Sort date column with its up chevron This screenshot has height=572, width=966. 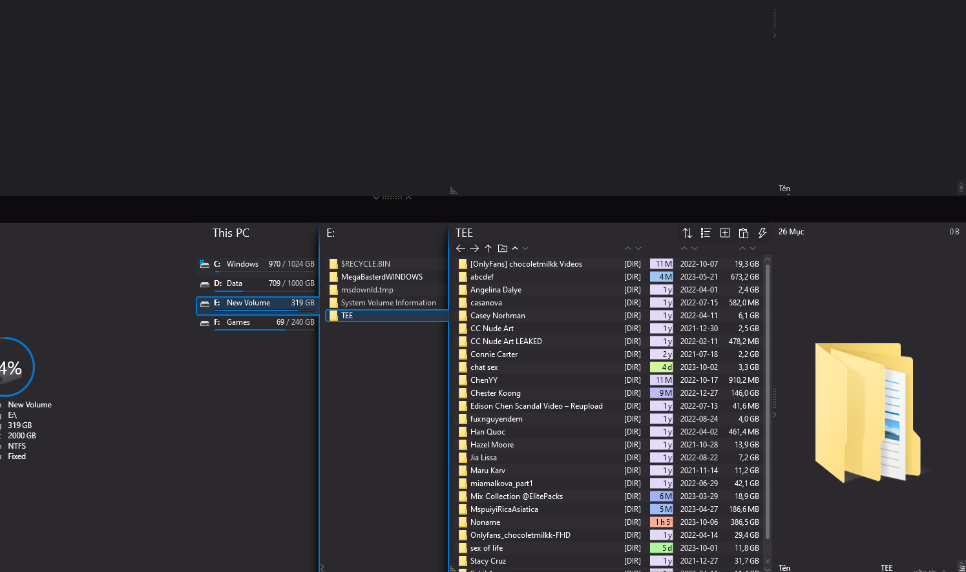pos(684,249)
